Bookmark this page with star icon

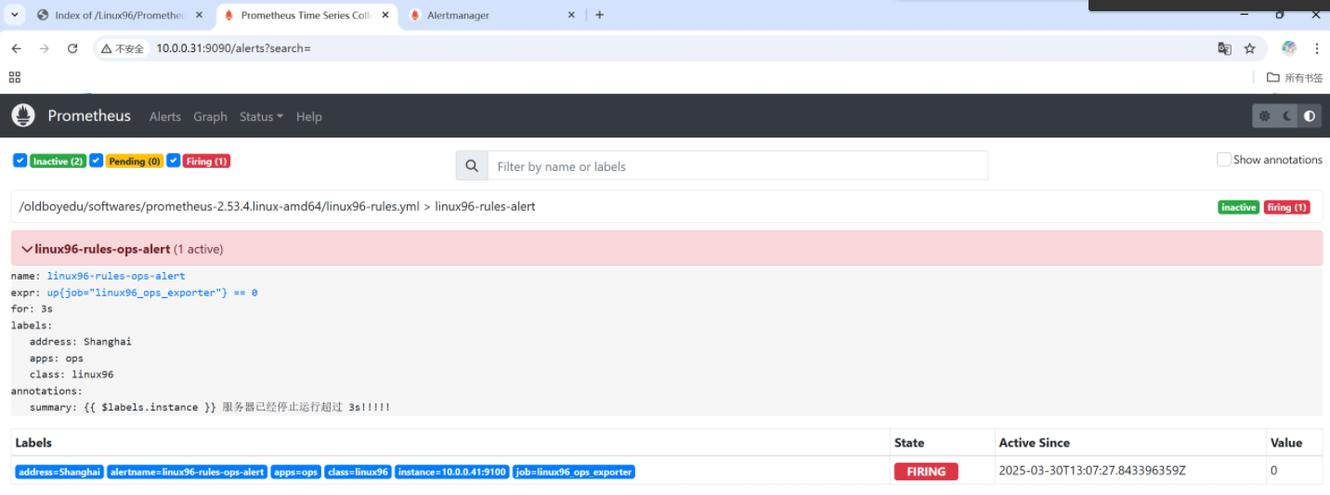click(1250, 48)
